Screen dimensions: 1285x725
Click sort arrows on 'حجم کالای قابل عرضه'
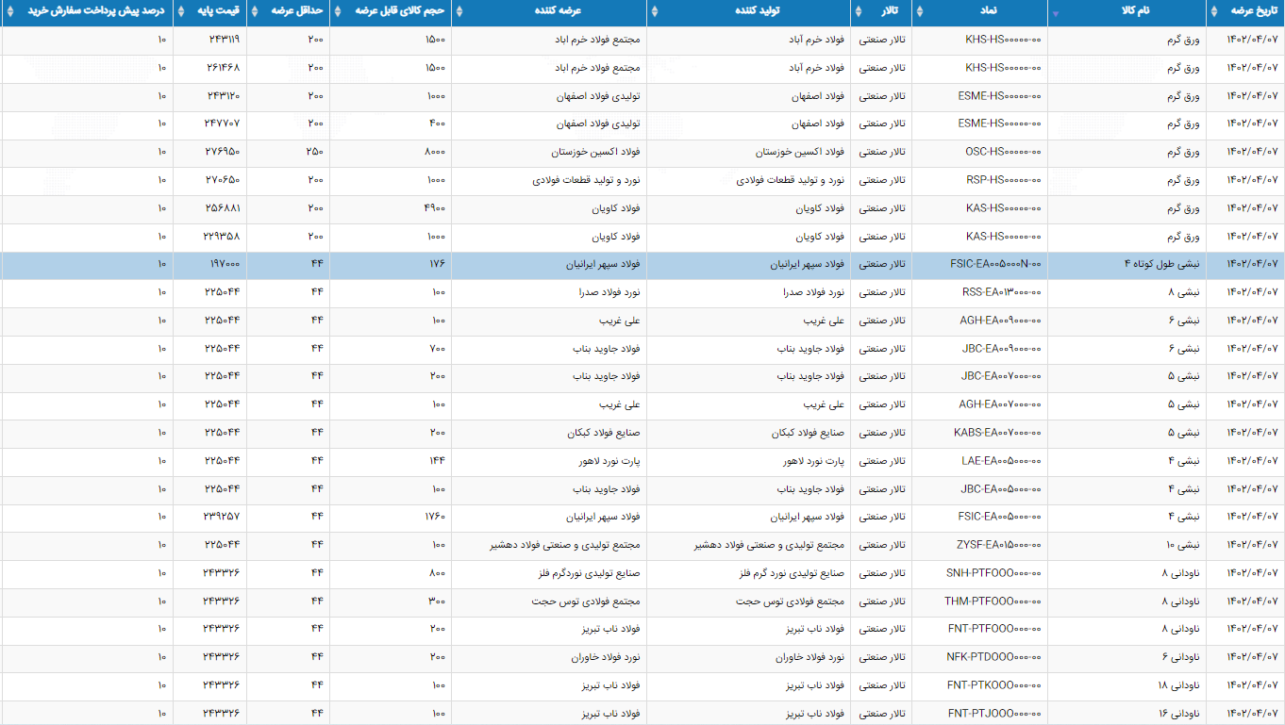coord(337,13)
